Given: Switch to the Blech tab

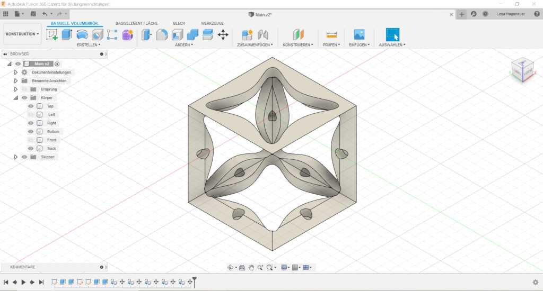Looking at the screenshot, I should point(179,23).
